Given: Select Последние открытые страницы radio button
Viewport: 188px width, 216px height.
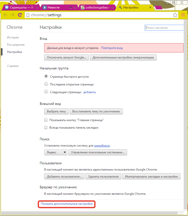Looking at the screenshot, I should (x=46, y=84).
